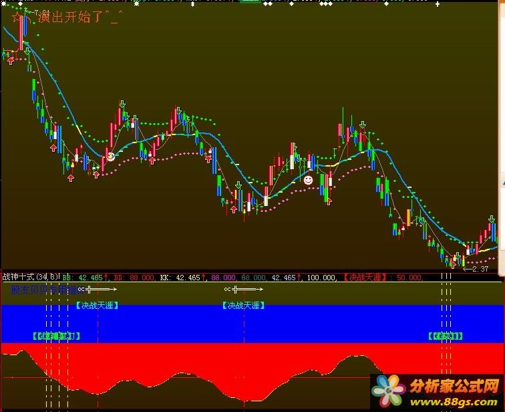Click the smiley face on the first rebound
Viewport: 505px width, 412px height.
(110, 157)
